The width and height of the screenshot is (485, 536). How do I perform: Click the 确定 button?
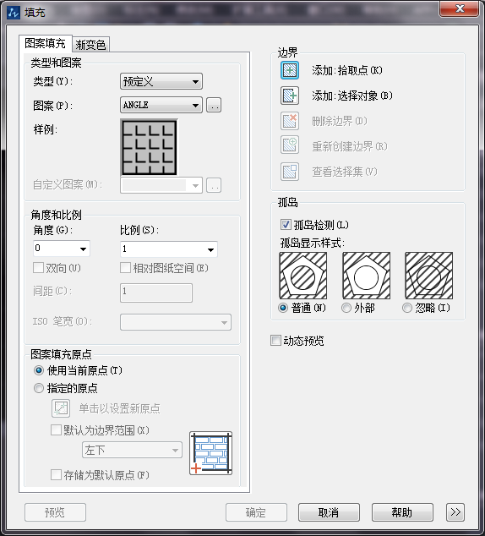tap(256, 512)
